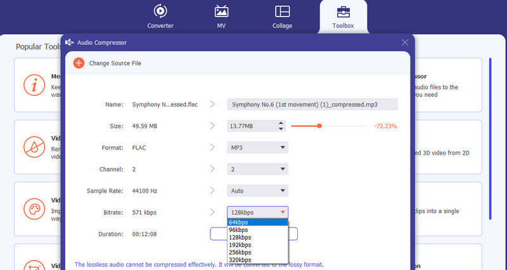The height and width of the screenshot is (270, 507).
Task: Open the Converter tab
Action: (x=160, y=17)
